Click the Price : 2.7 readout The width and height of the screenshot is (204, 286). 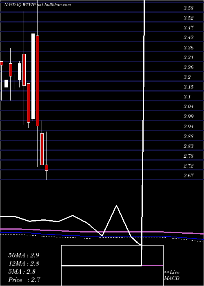click(x=24, y=280)
